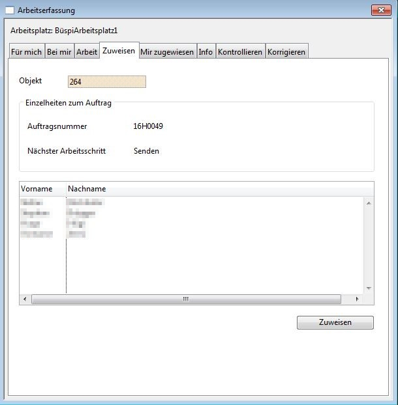Select the Arbeit tab
The image size is (398, 405).
87,52
